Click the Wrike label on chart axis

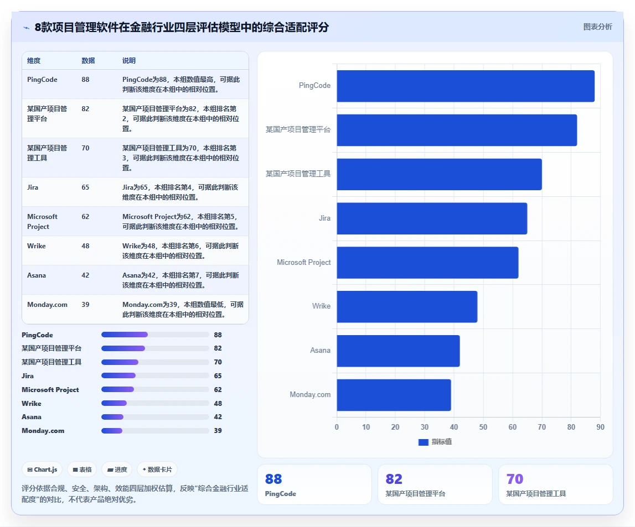pos(321,306)
